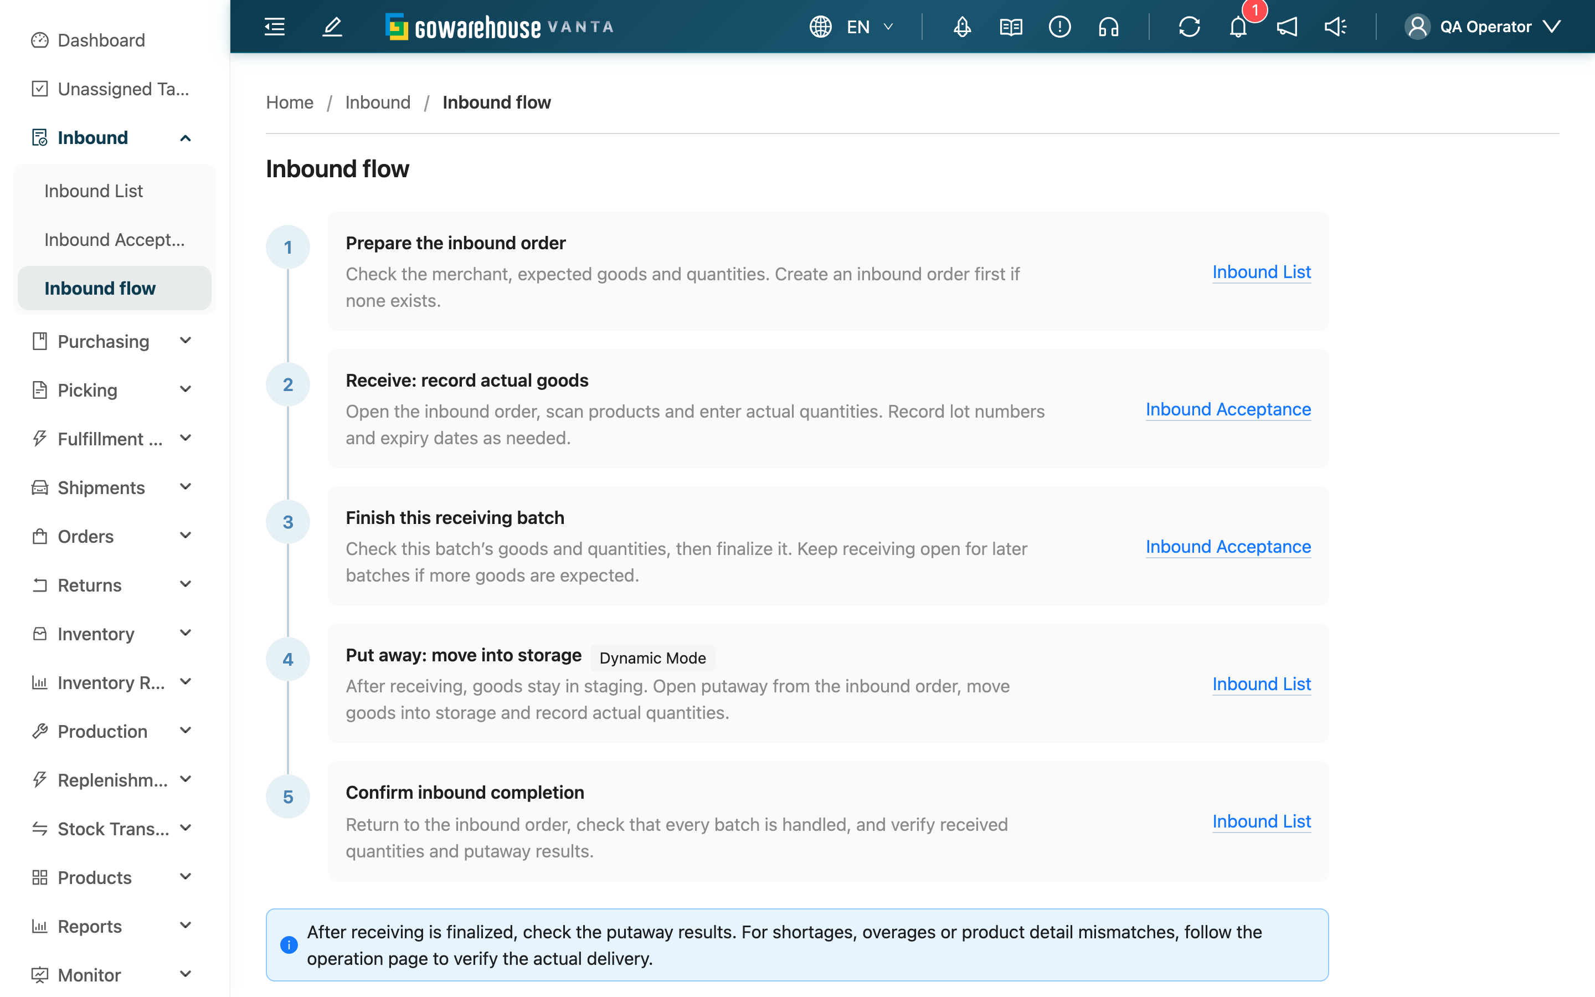This screenshot has width=1595, height=997.
Task: Open the QA Operator user dropdown arrow
Action: pos(1553,27)
